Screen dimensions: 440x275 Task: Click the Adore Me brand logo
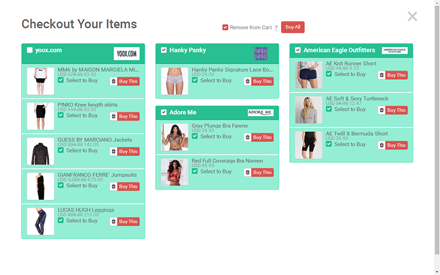(x=260, y=113)
